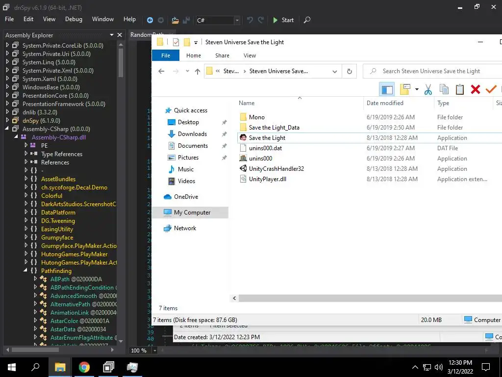Click dnSpy Open file folder icon
Screen dimensions: 502x377
point(175,20)
